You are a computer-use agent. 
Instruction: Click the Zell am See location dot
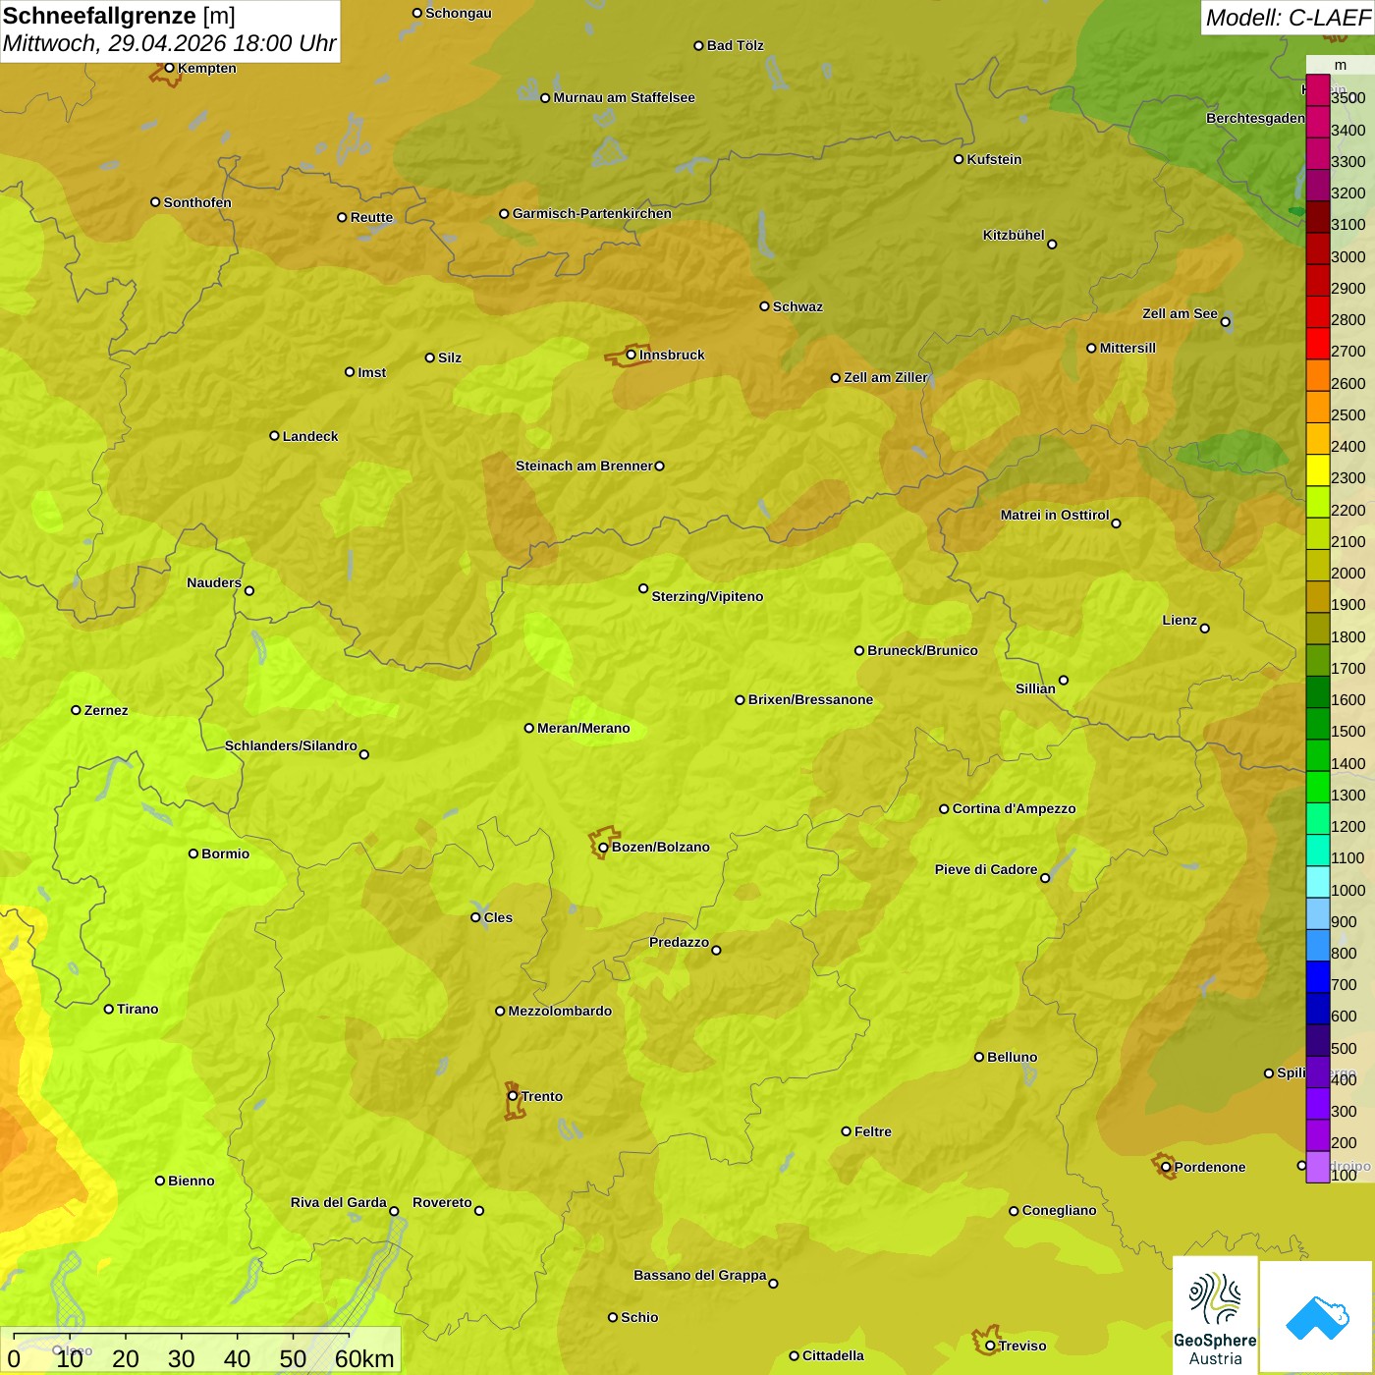point(1225,321)
